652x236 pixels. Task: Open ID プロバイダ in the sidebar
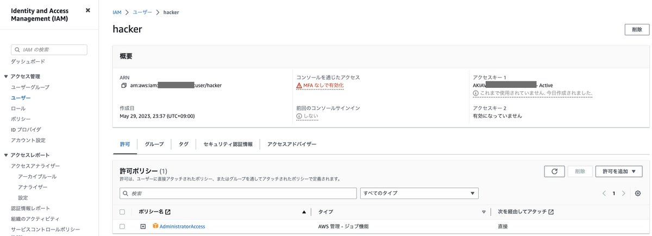26,130
